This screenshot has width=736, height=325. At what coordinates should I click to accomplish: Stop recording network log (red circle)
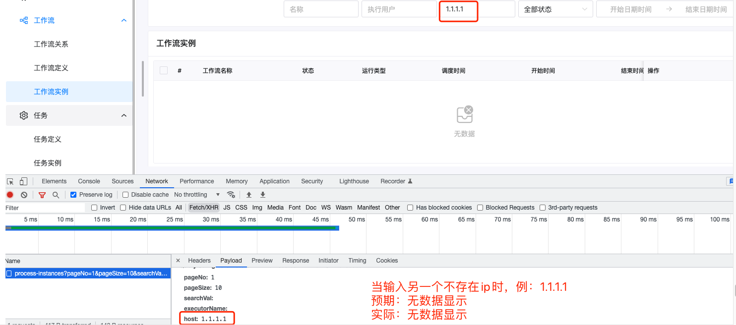point(9,194)
